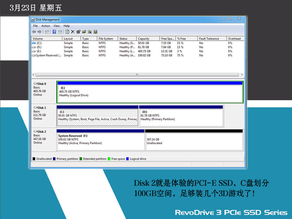Viewport: 292px width, 219px height.
Task: Toggle the Show/Hide Action Pane icon
Action: [60, 32]
